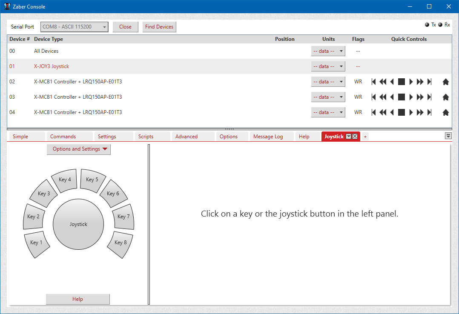The height and width of the screenshot is (314, 459).
Task: Home device 03 with house icon
Action: [x=445, y=97]
